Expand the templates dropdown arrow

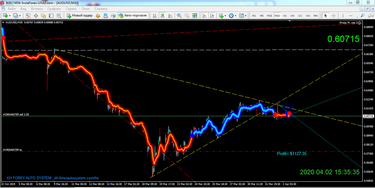pos(246,16)
